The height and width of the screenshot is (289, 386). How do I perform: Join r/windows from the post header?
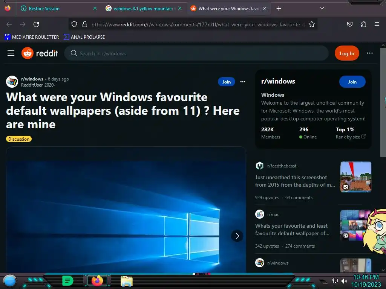[227, 82]
